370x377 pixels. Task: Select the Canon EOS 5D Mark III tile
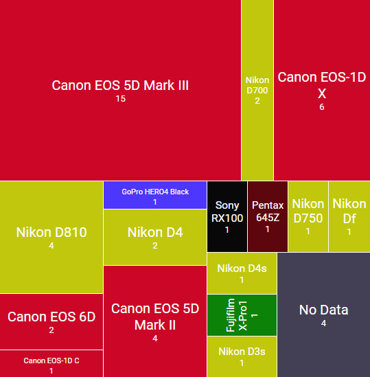pyautogui.click(x=120, y=90)
